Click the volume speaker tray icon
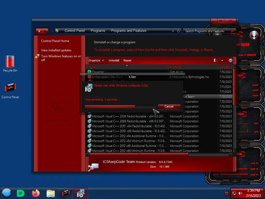265x199 pixels. click(240, 193)
